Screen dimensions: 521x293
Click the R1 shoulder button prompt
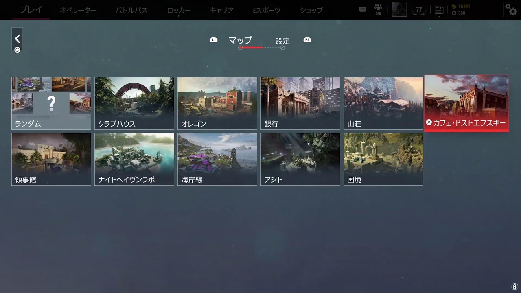(x=307, y=40)
